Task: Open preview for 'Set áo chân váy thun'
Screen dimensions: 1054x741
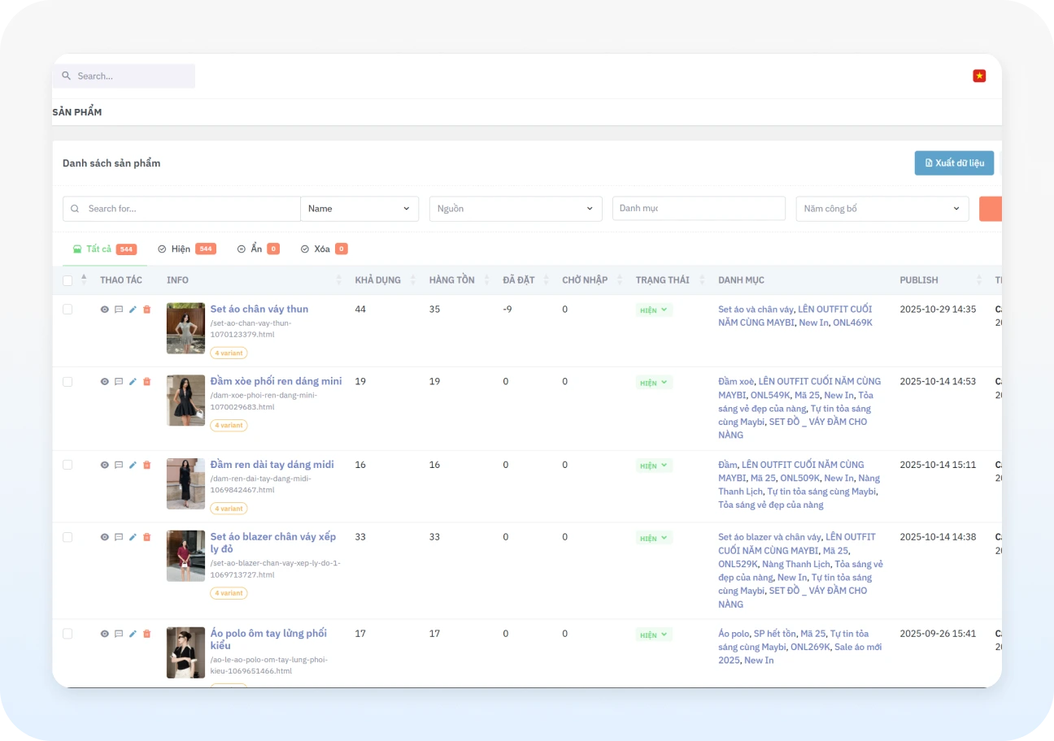Action: coord(104,309)
